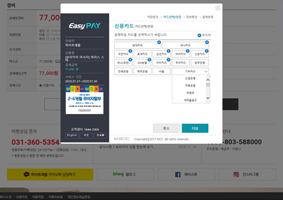Click the dropdown list scroll-down arrow
The width and height of the screenshot is (283, 200).
tap(208, 98)
